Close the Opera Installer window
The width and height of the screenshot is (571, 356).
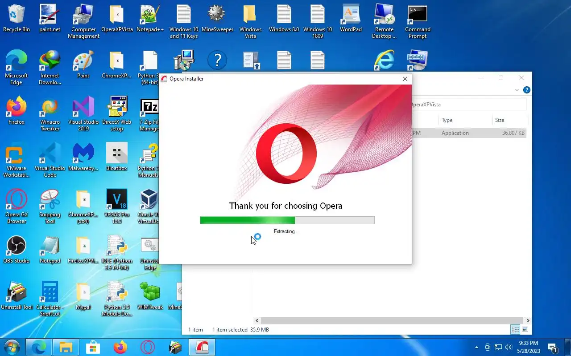405,79
